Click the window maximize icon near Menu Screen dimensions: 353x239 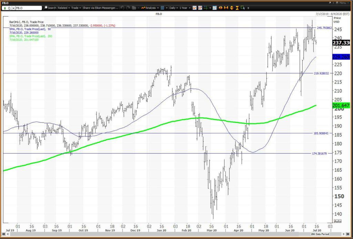[x=337, y=3]
